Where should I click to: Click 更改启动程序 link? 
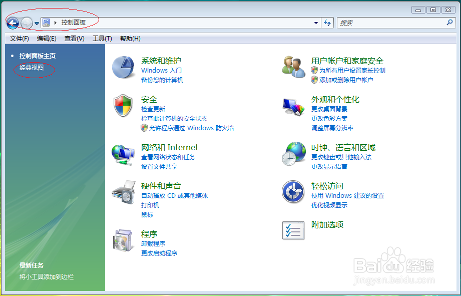[159, 253]
